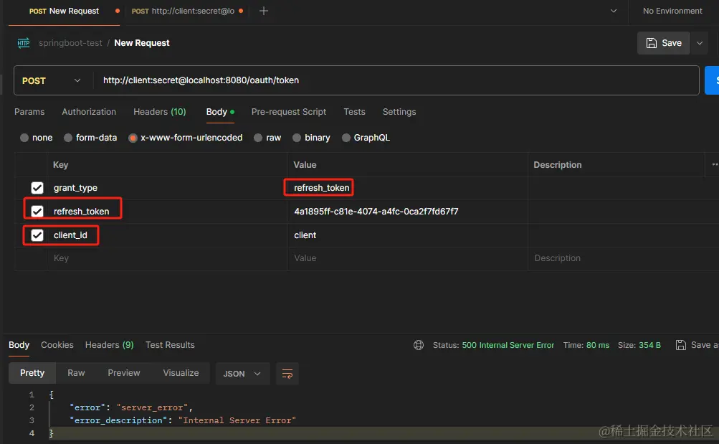Click the 500 Internal Server Error status
The width and height of the screenshot is (719, 444).
(508, 345)
